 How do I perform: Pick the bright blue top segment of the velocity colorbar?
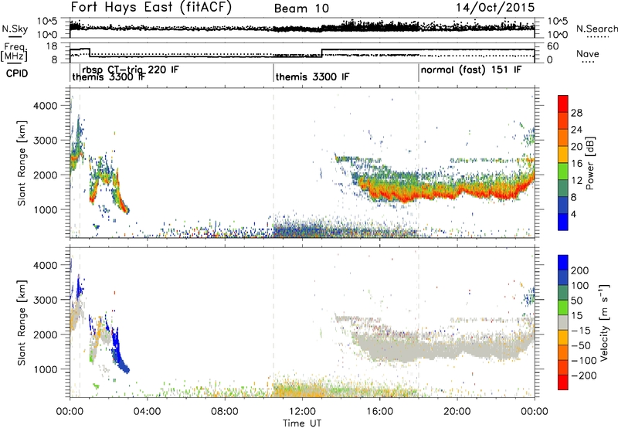[563, 262]
